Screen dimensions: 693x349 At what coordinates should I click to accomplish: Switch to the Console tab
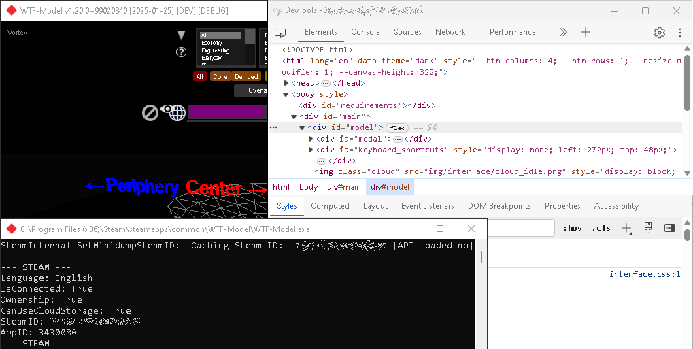coord(365,32)
